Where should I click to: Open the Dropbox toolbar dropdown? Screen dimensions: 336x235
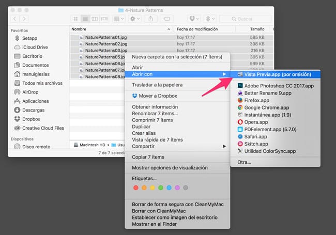click(195, 19)
